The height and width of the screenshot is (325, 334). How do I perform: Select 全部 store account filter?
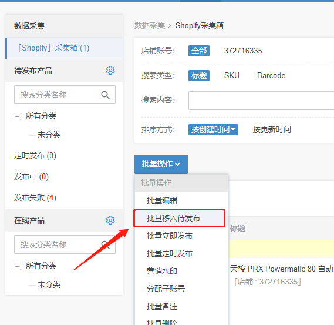[199, 51]
